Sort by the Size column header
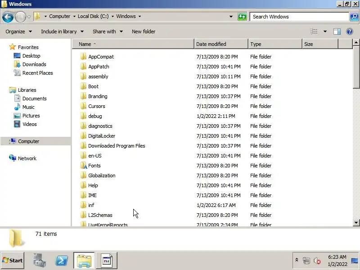 tap(320, 44)
